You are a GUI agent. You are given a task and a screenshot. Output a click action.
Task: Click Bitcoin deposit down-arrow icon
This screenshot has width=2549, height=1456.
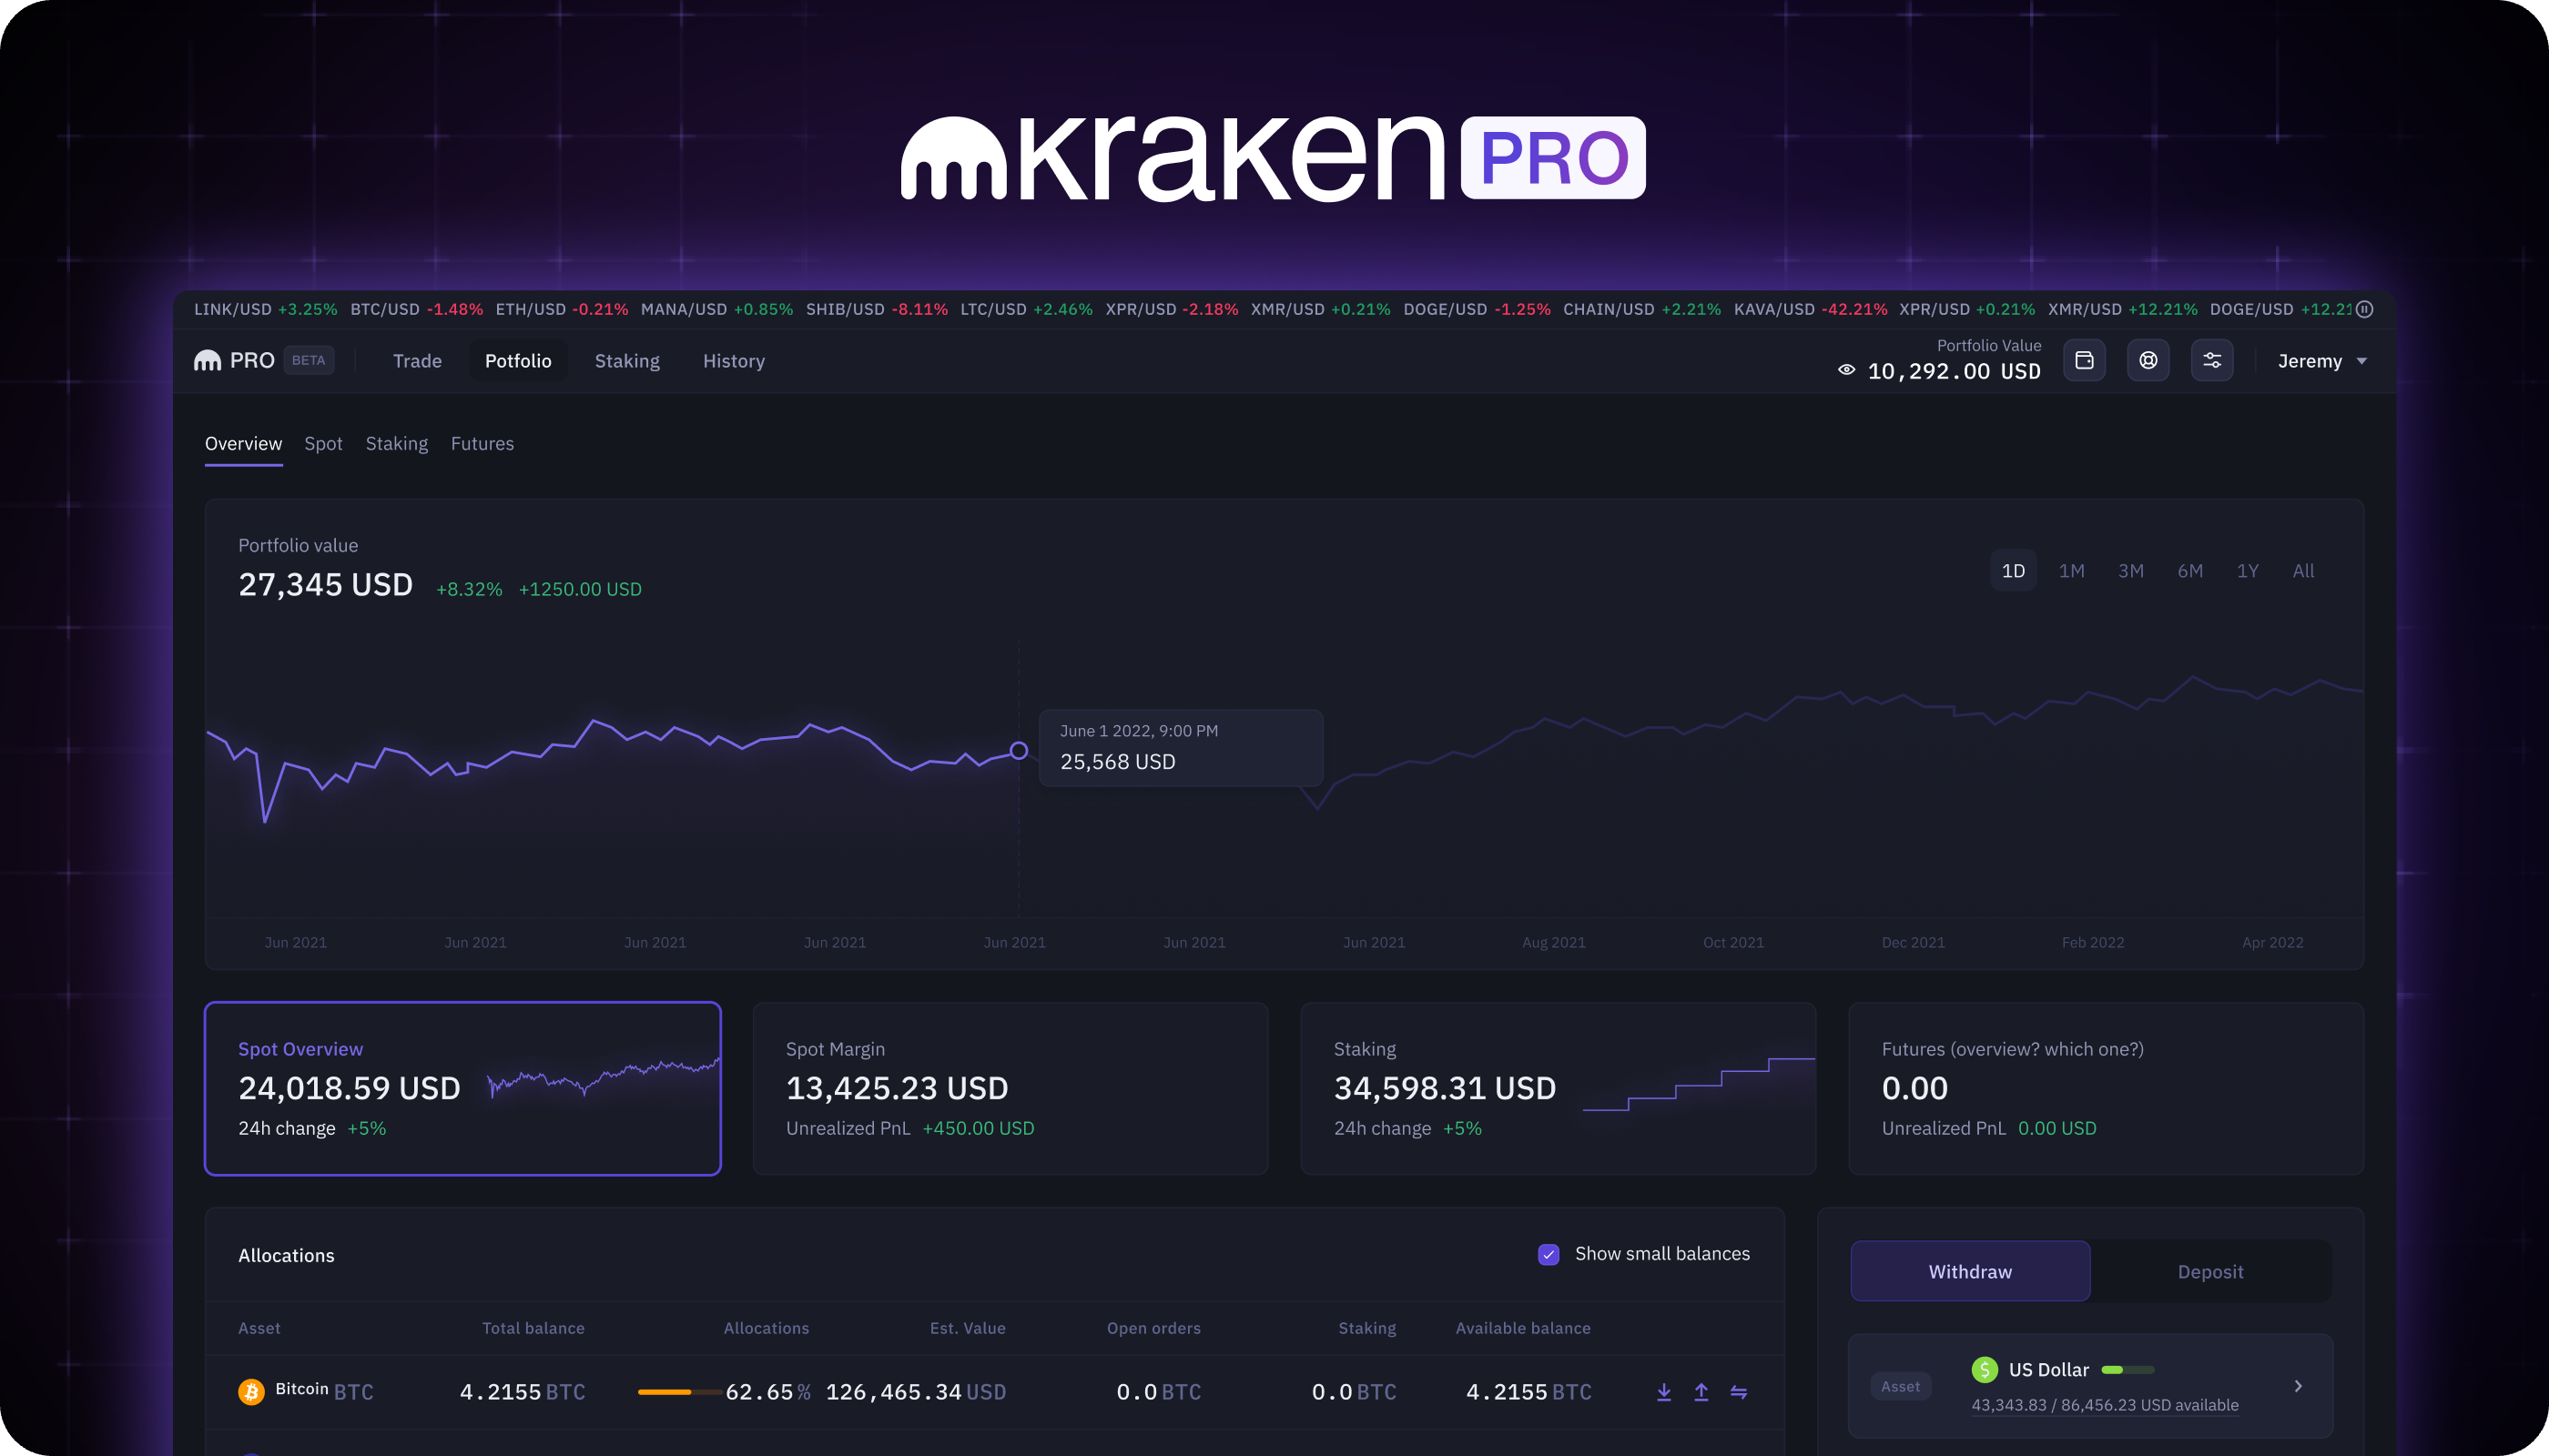(x=1663, y=1391)
